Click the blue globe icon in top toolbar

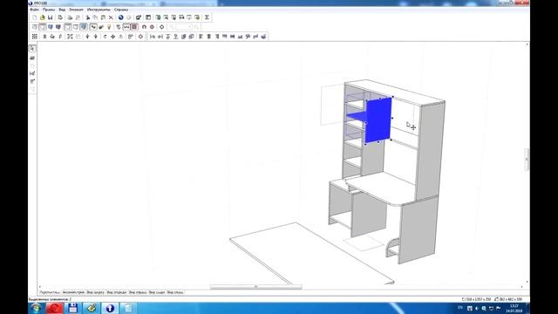coord(120,17)
